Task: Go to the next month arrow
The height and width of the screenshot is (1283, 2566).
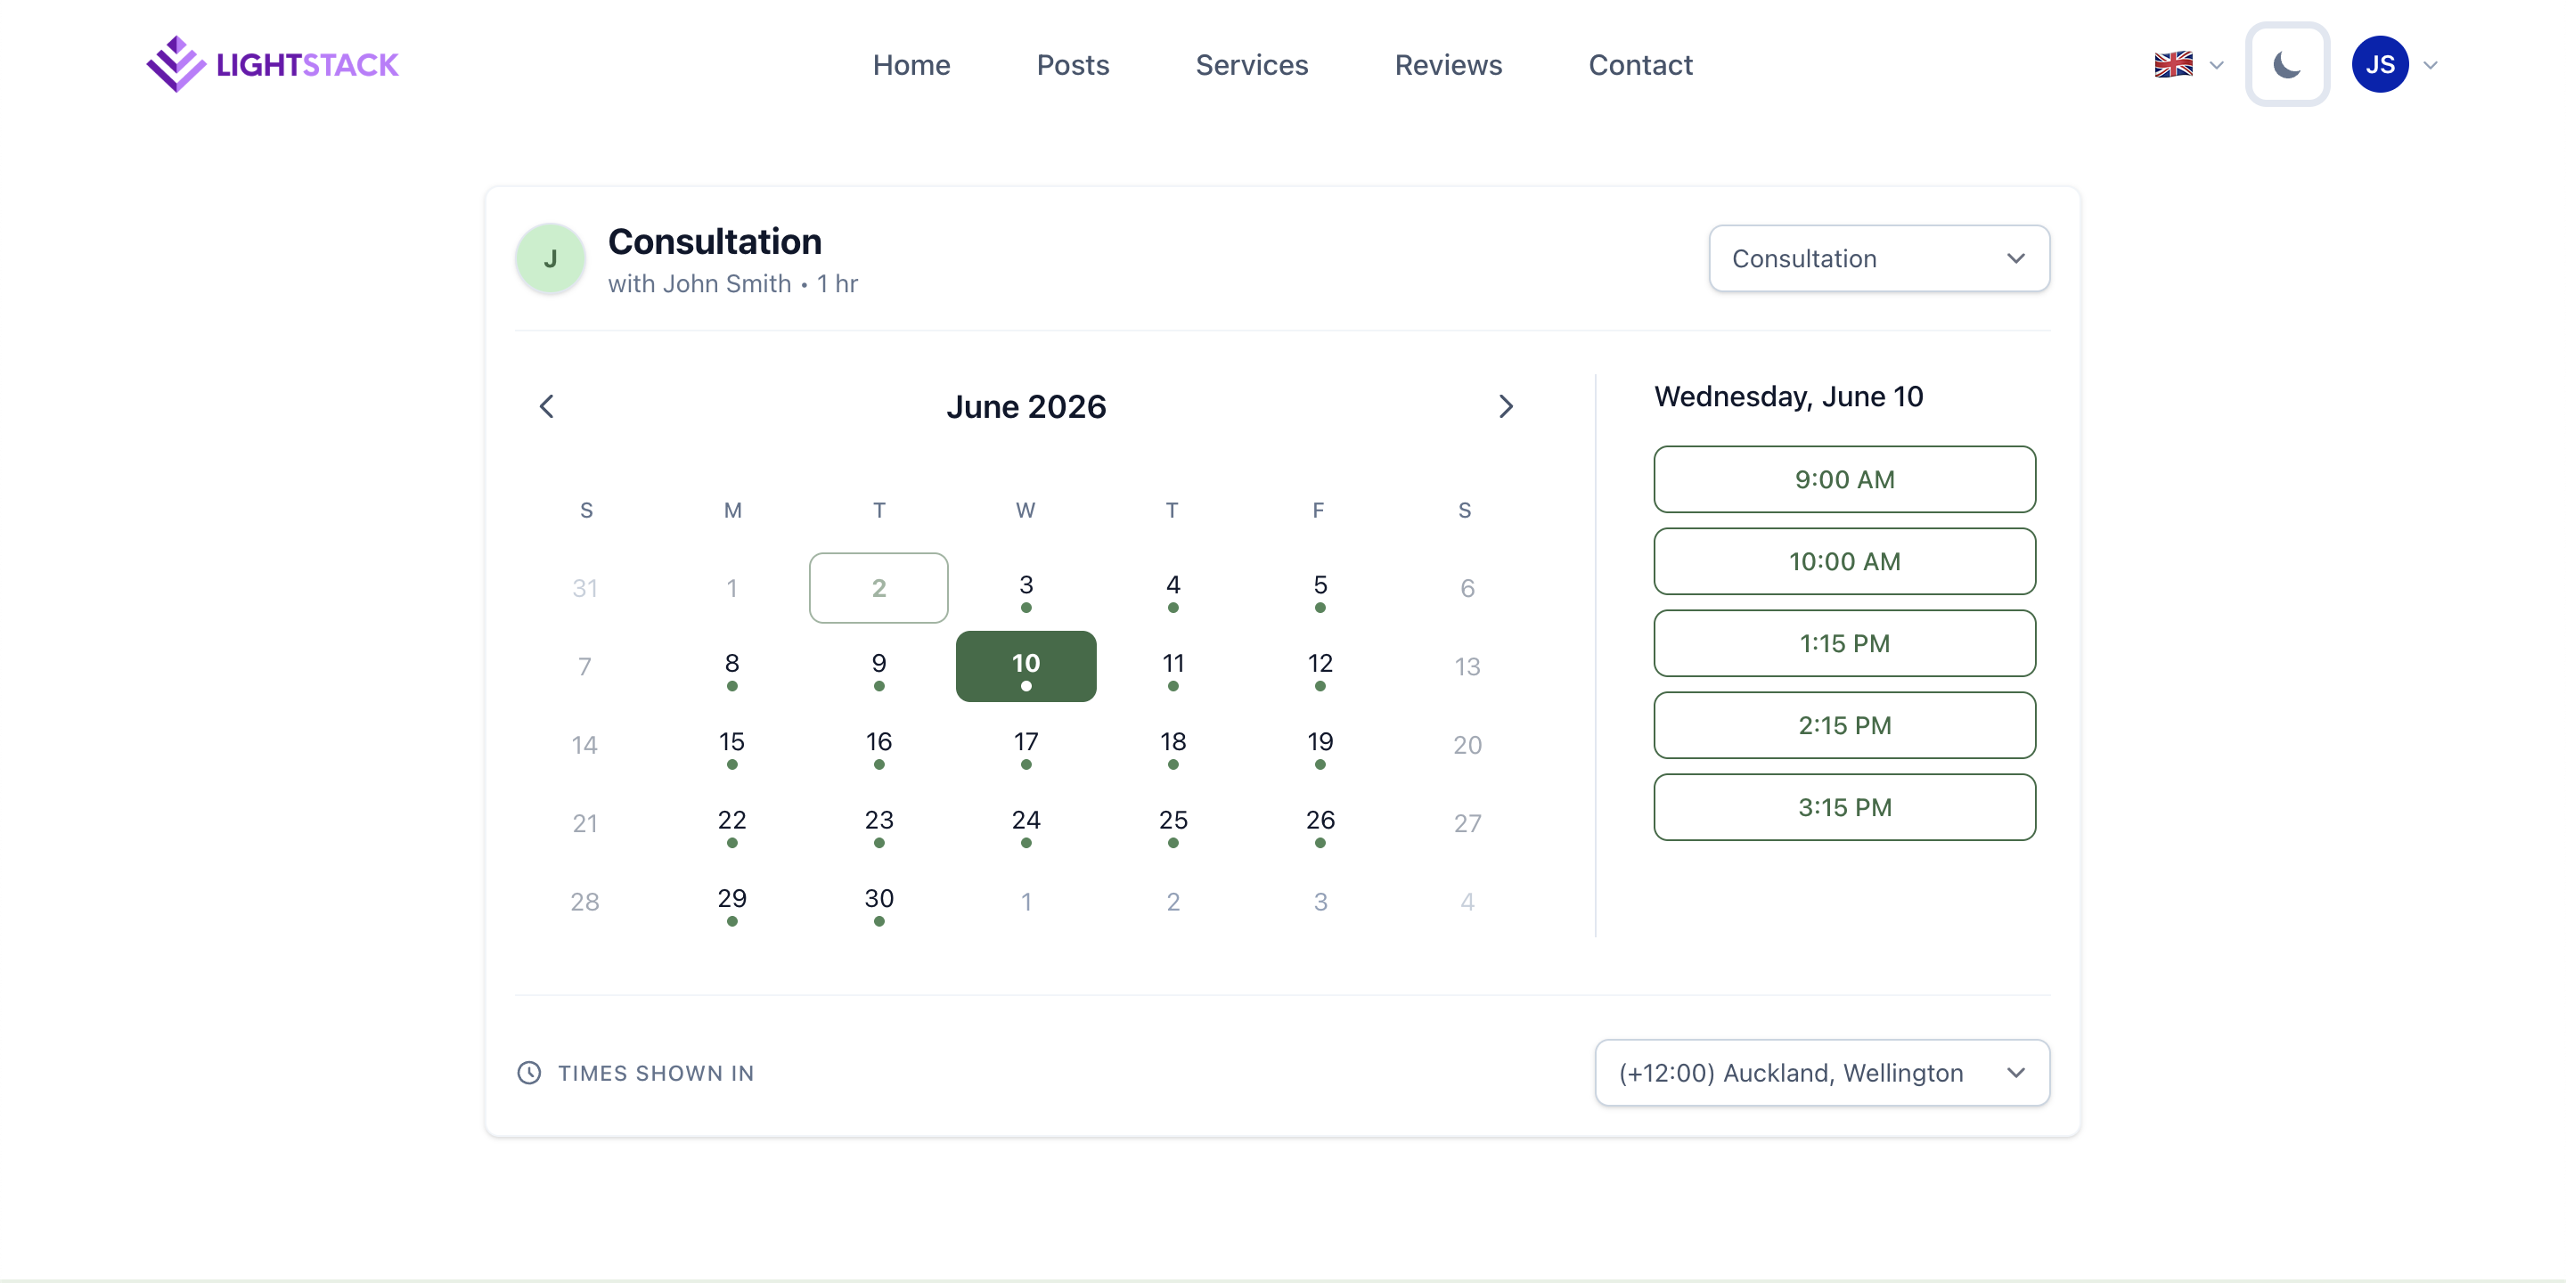Action: point(1505,406)
